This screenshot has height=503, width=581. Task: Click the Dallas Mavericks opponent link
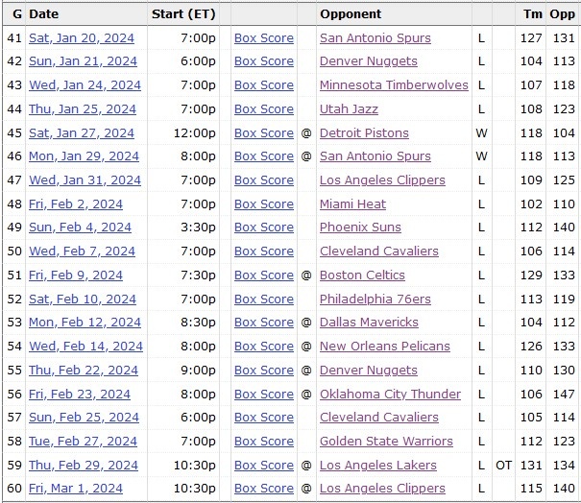(369, 323)
